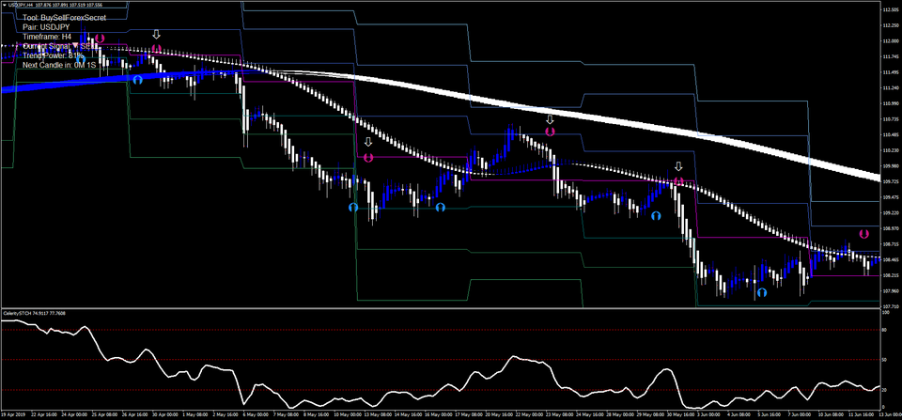
Task: Click the magenta sell marker near 13 May
Action: (368, 157)
